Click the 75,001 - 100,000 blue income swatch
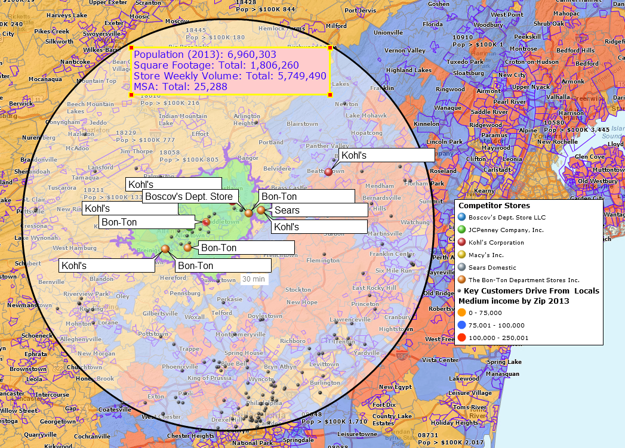625x448 pixels. pyautogui.click(x=461, y=325)
